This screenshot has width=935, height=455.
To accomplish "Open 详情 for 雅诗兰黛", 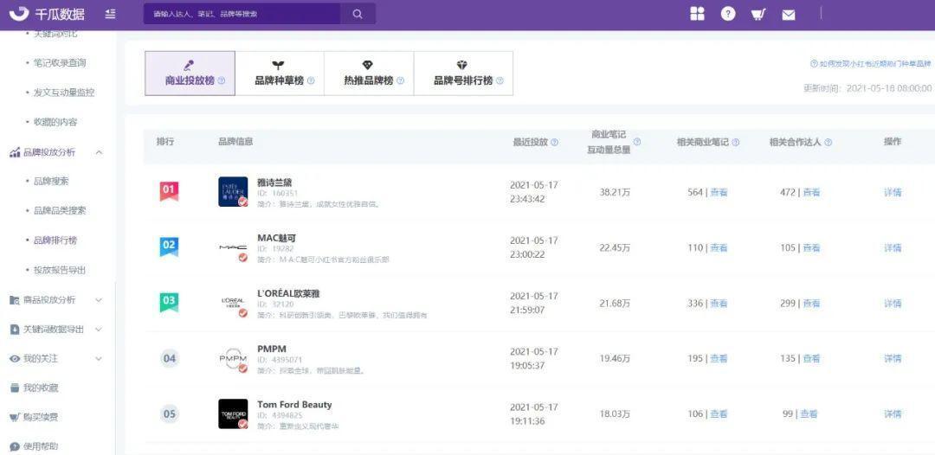I will 893,192.
